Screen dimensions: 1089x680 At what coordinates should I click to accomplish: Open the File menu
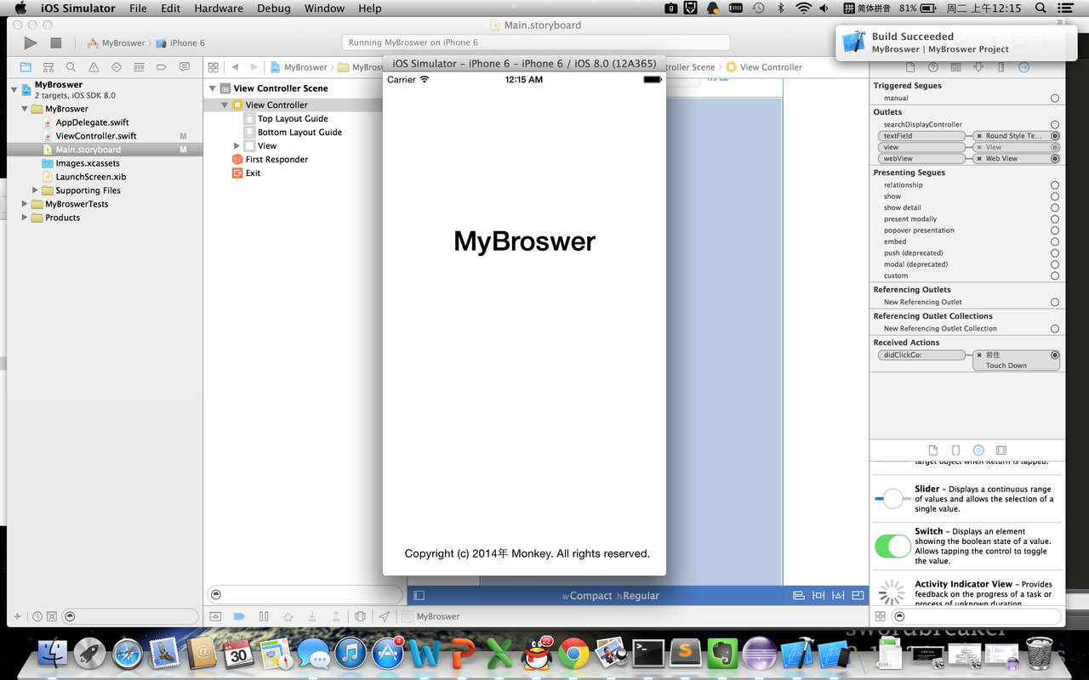[138, 8]
